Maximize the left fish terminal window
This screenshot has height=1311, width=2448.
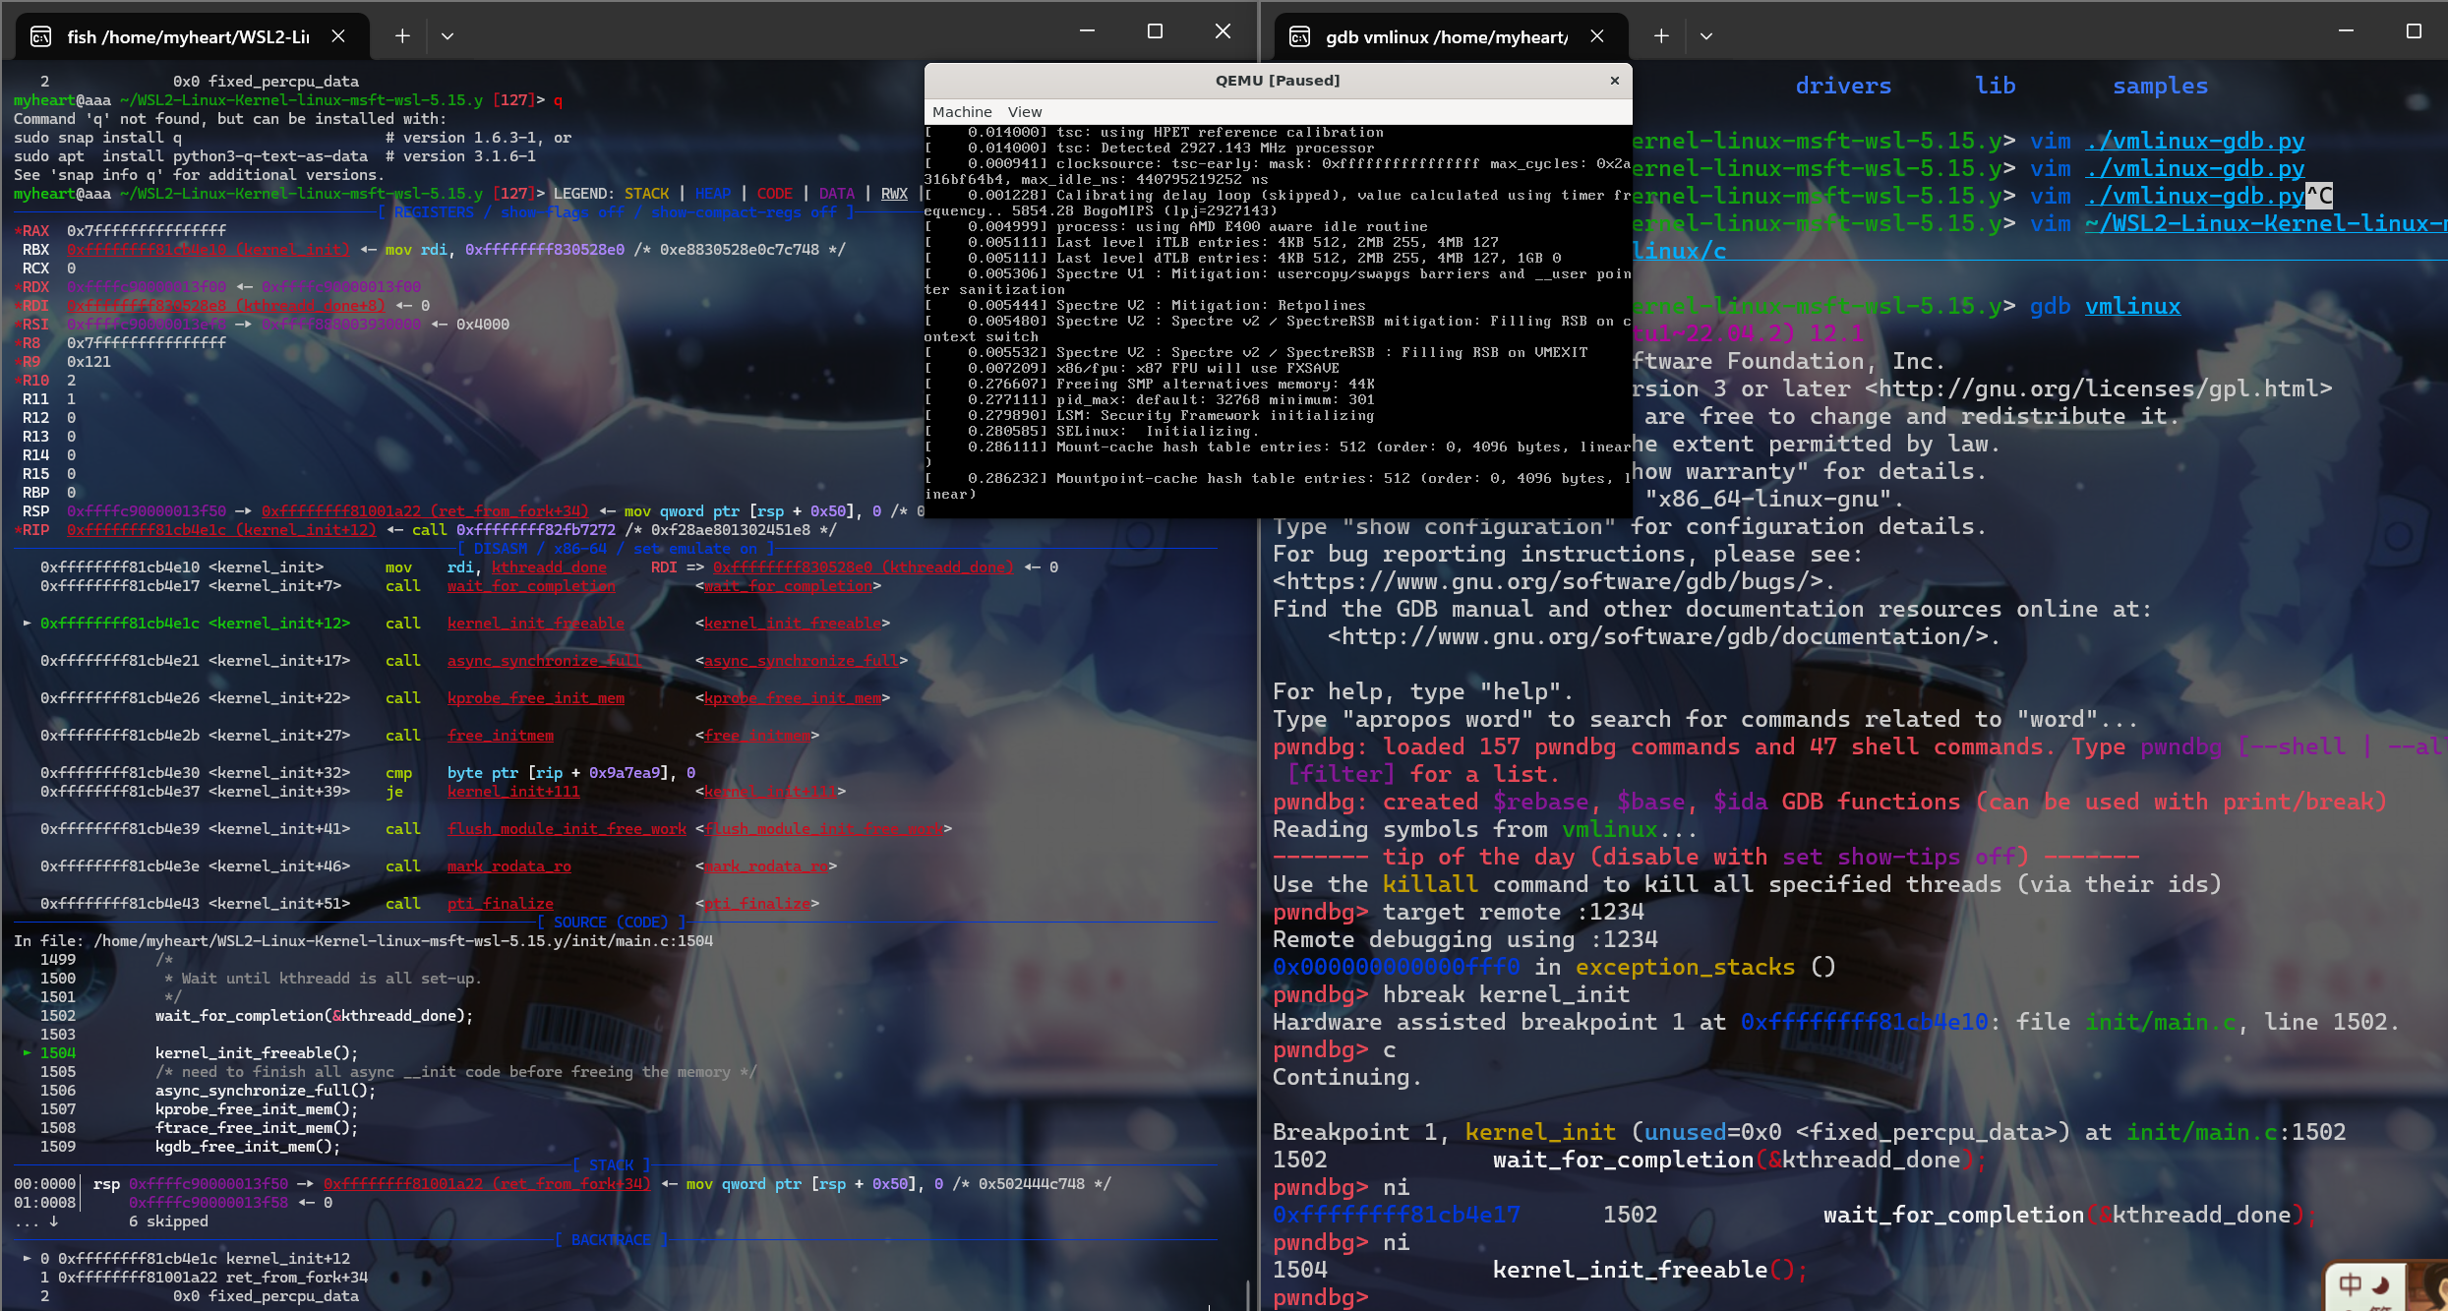pos(1155,31)
